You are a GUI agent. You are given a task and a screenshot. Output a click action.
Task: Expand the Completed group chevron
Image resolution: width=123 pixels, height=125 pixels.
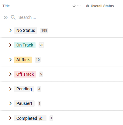pyautogui.click(x=10, y=118)
